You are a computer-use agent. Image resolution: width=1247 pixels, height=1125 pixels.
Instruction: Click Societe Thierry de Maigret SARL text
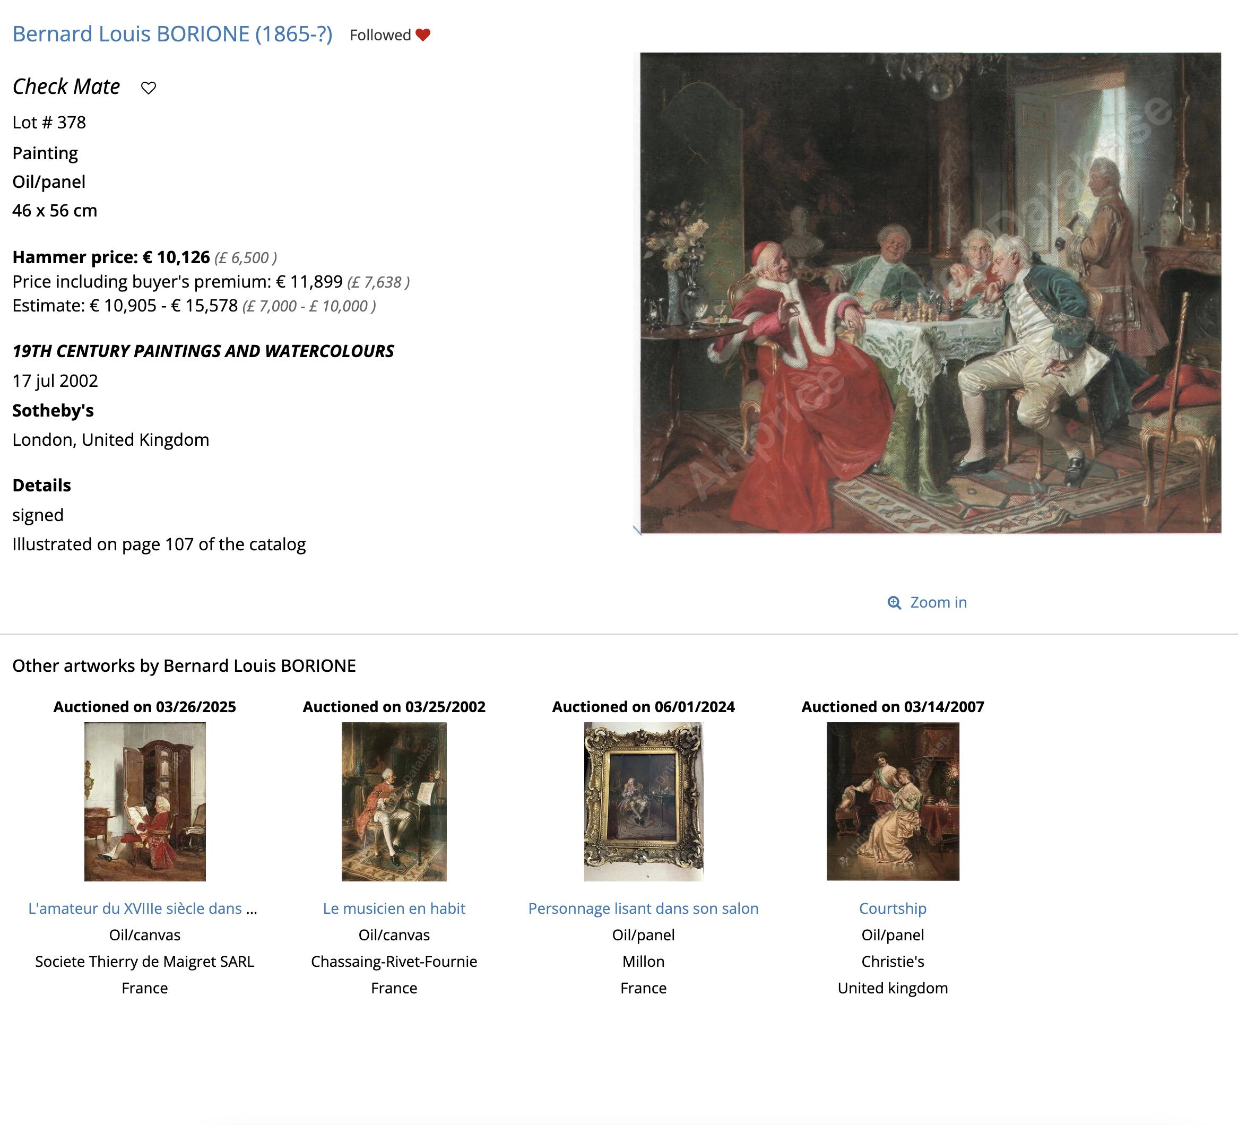coord(144,961)
